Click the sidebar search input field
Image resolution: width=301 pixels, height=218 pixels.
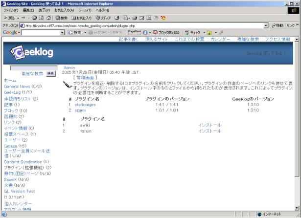[34, 68]
